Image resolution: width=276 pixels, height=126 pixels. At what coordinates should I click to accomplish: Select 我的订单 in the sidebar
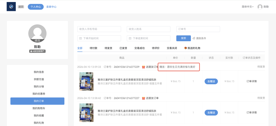point(37,101)
